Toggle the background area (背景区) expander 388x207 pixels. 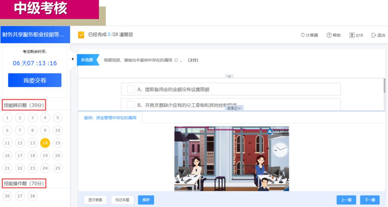[x=234, y=108]
